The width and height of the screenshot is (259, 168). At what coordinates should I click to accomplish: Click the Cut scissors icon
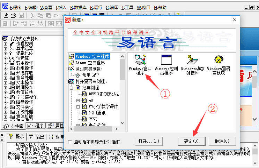[32, 15]
